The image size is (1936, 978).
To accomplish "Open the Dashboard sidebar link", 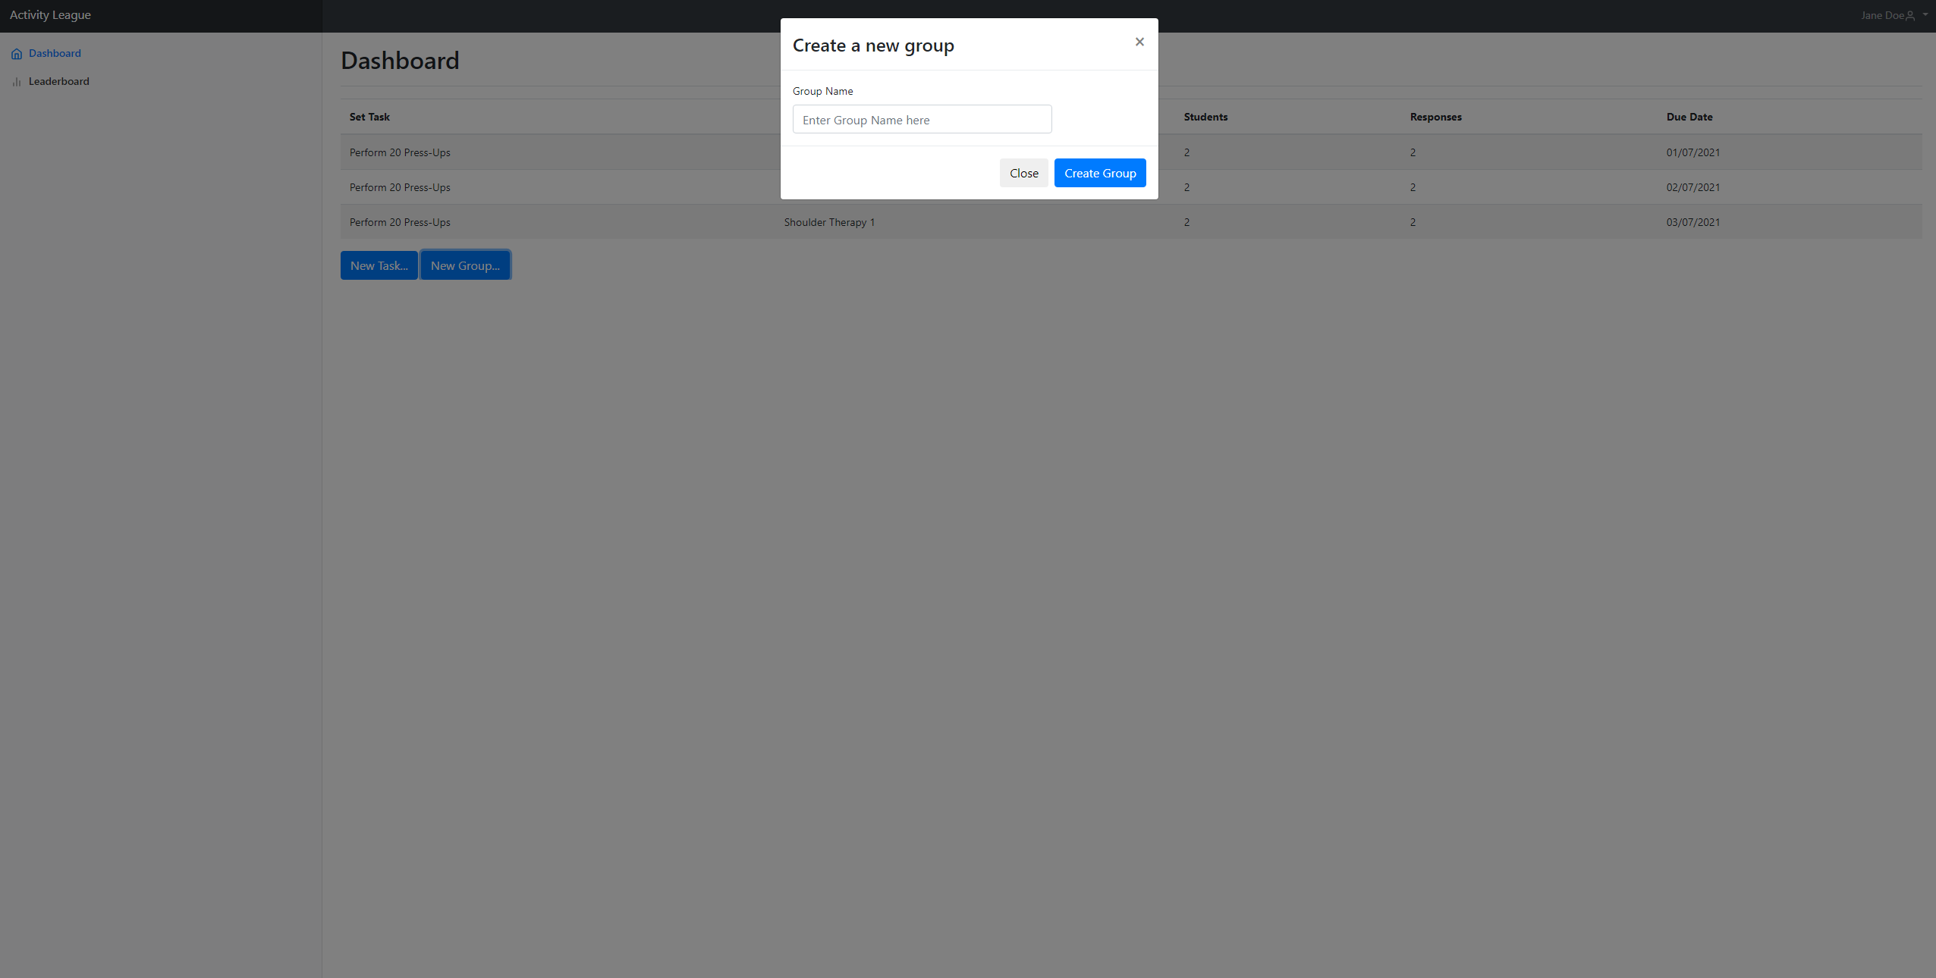I will tap(55, 53).
